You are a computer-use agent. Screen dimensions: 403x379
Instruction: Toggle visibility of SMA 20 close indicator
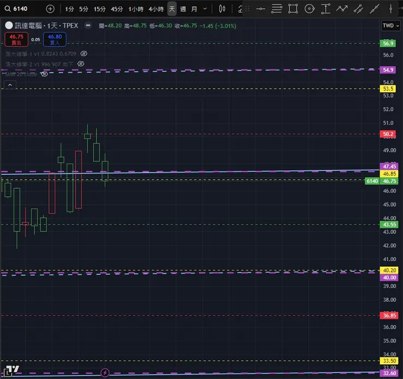click(x=44, y=74)
